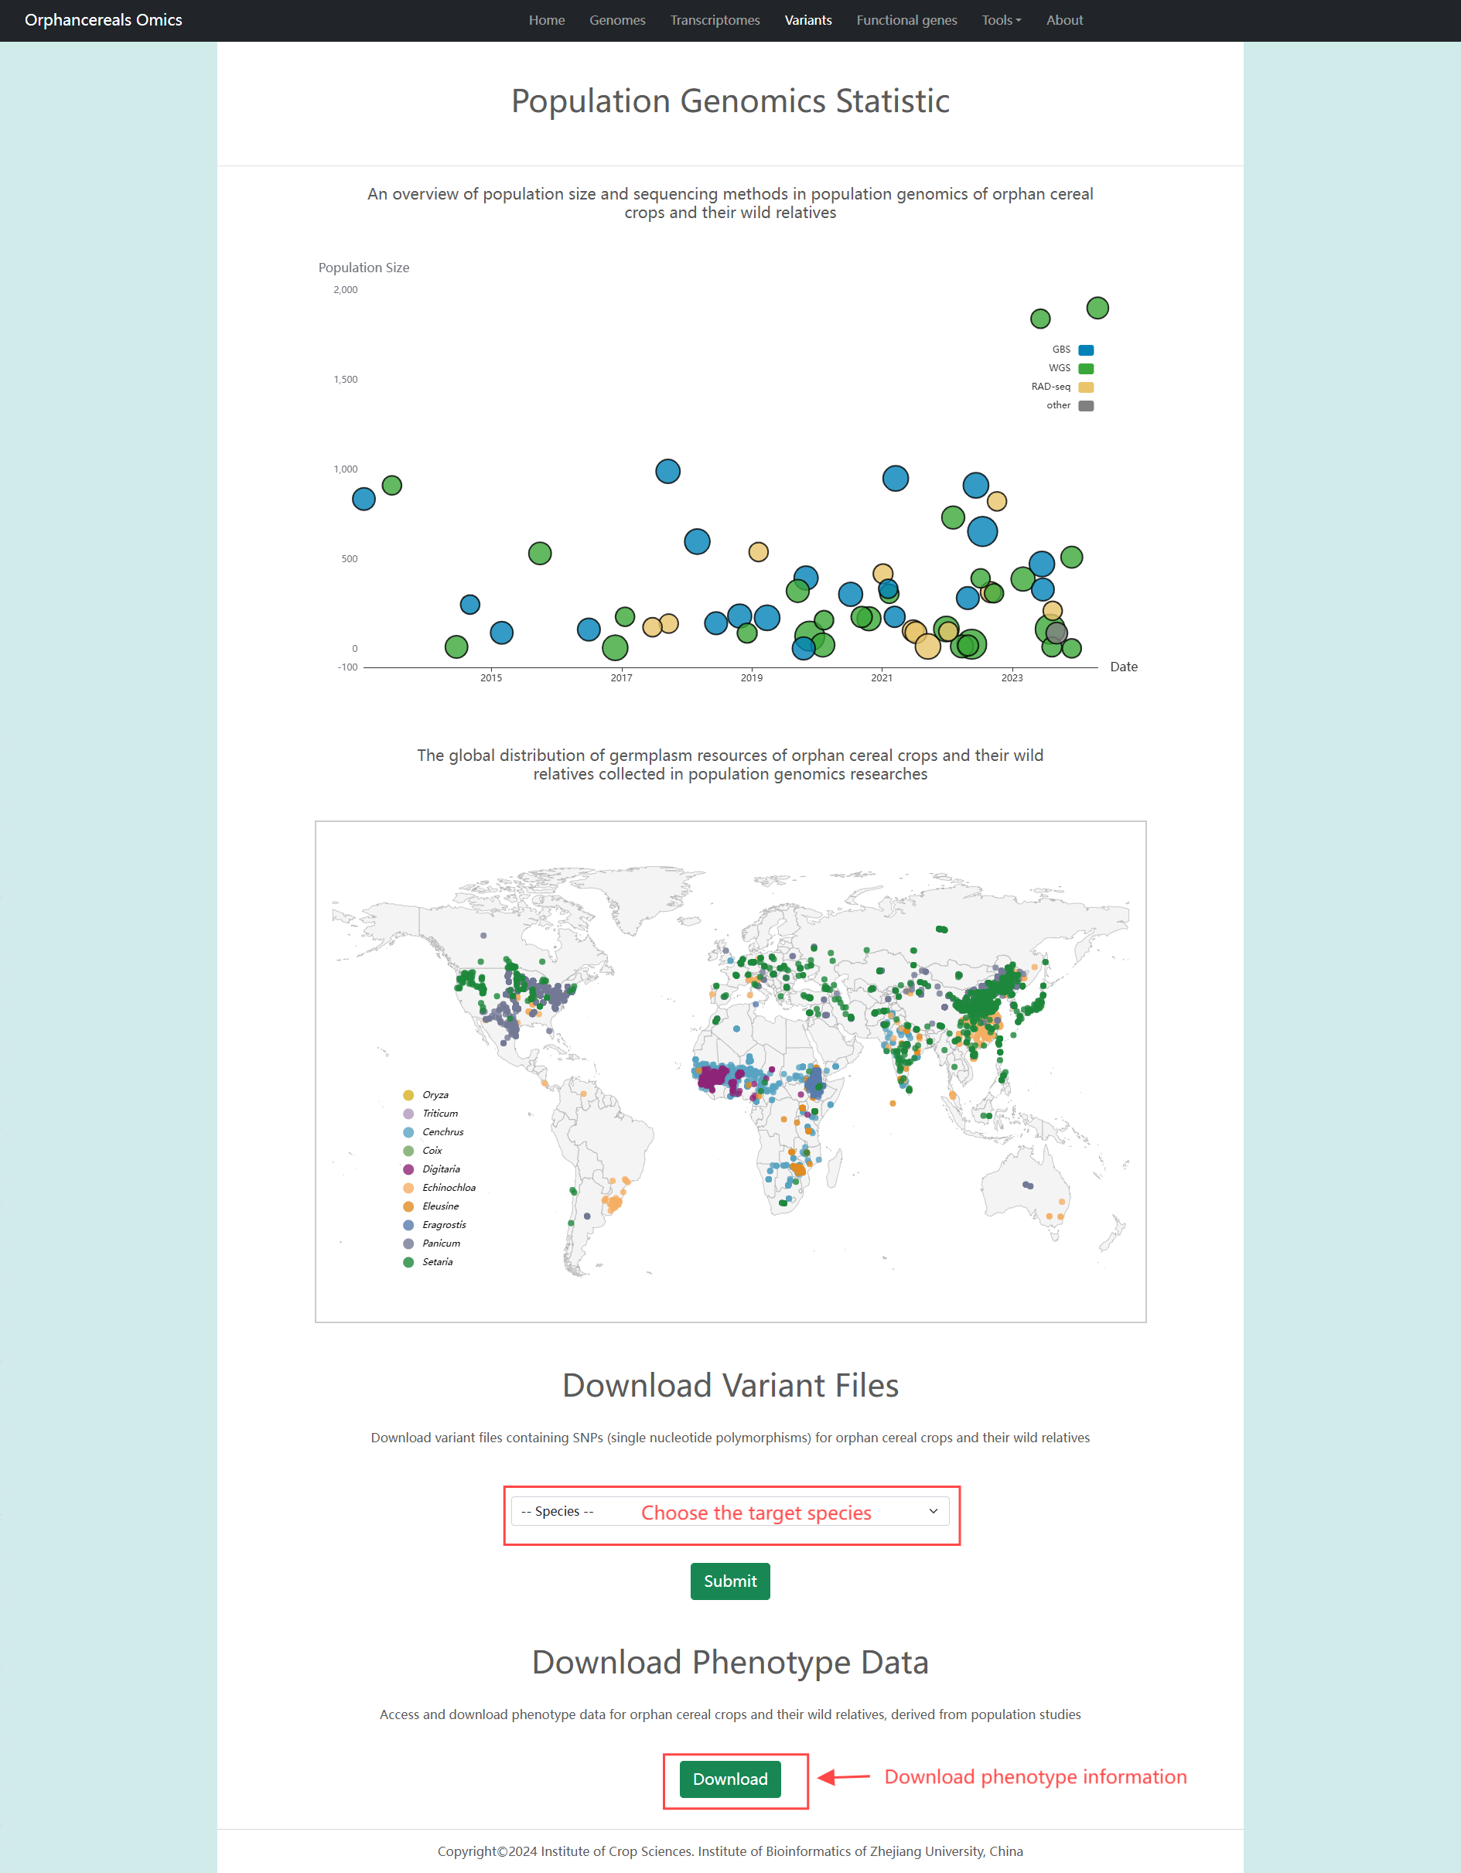Toggle GBS series in chart legend

point(1085,350)
